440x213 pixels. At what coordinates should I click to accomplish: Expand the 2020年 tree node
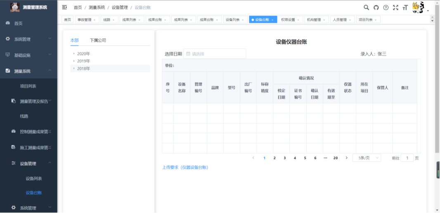click(x=74, y=53)
